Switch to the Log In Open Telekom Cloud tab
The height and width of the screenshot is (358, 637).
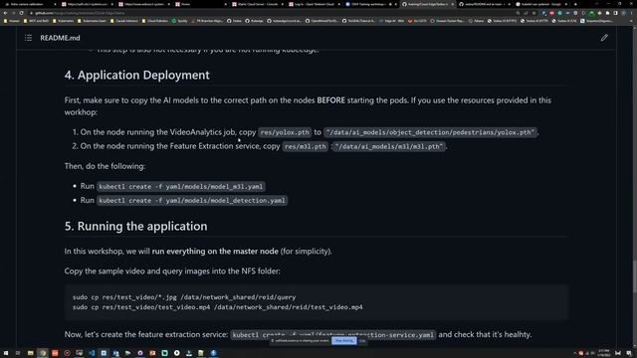click(315, 4)
